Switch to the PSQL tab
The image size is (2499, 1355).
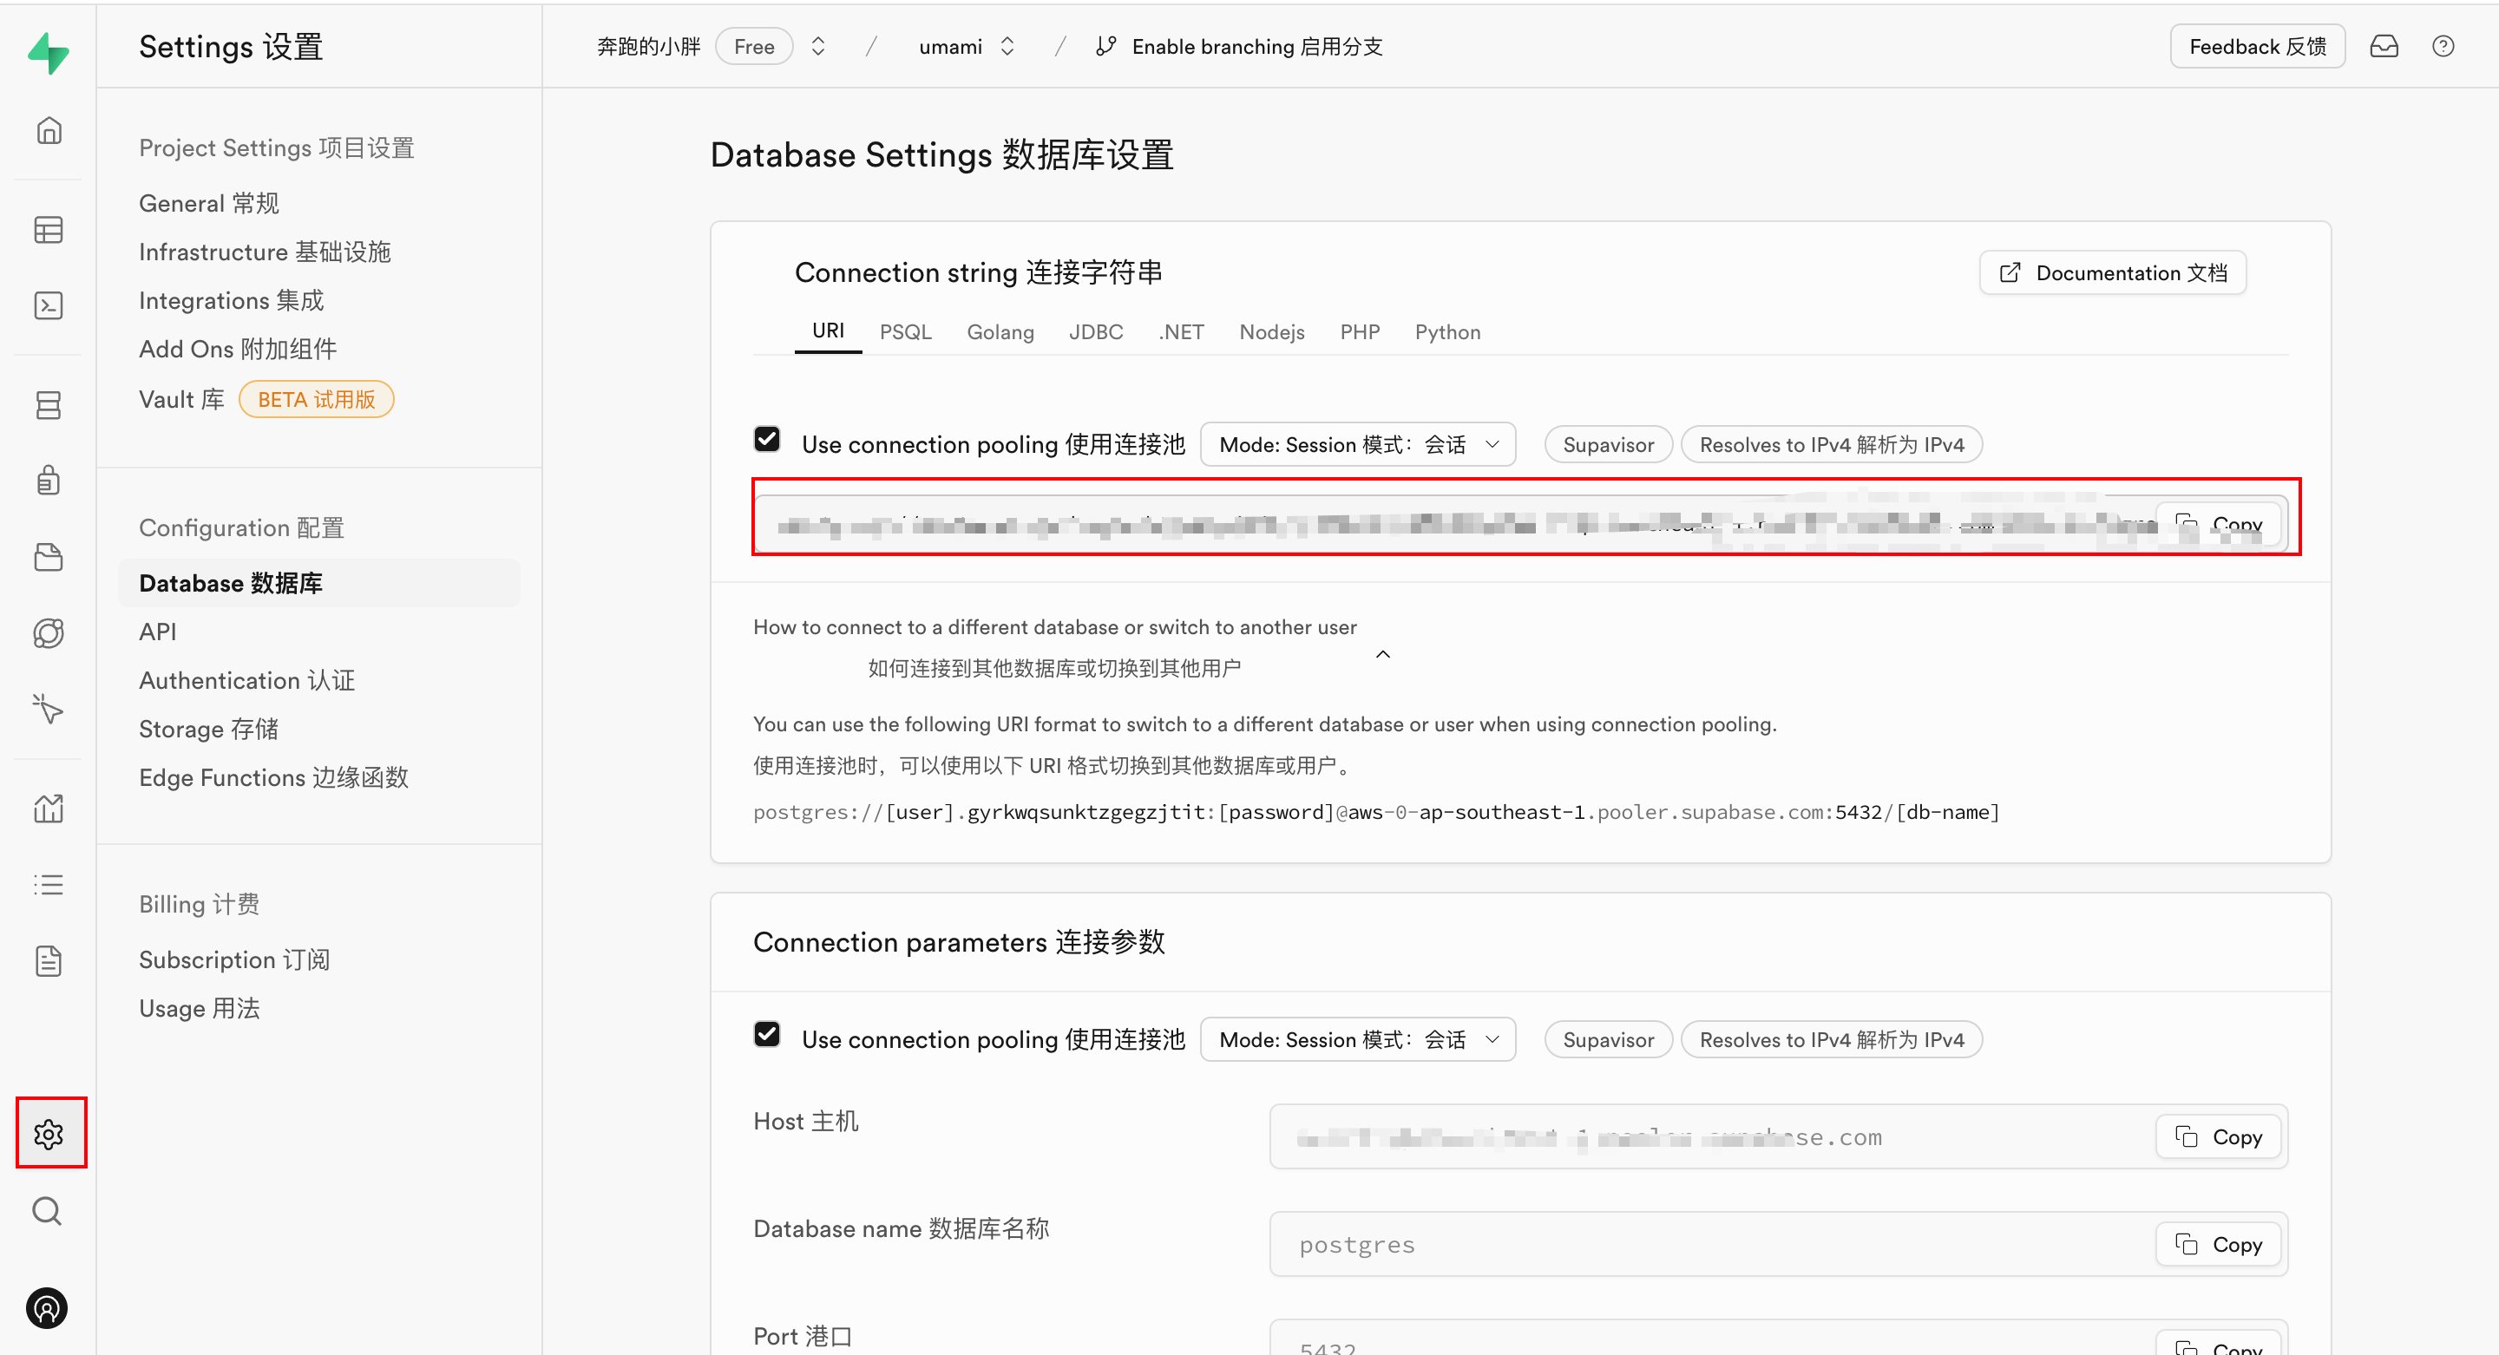[905, 331]
